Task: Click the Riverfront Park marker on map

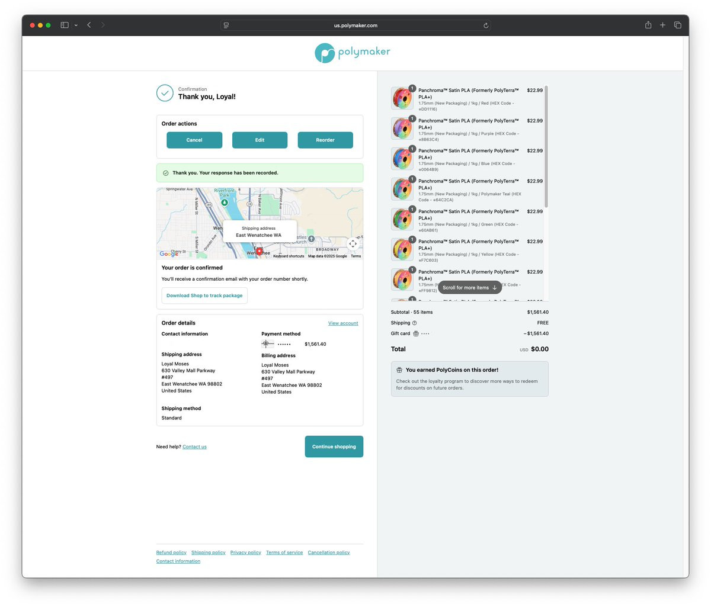Action: [225, 203]
